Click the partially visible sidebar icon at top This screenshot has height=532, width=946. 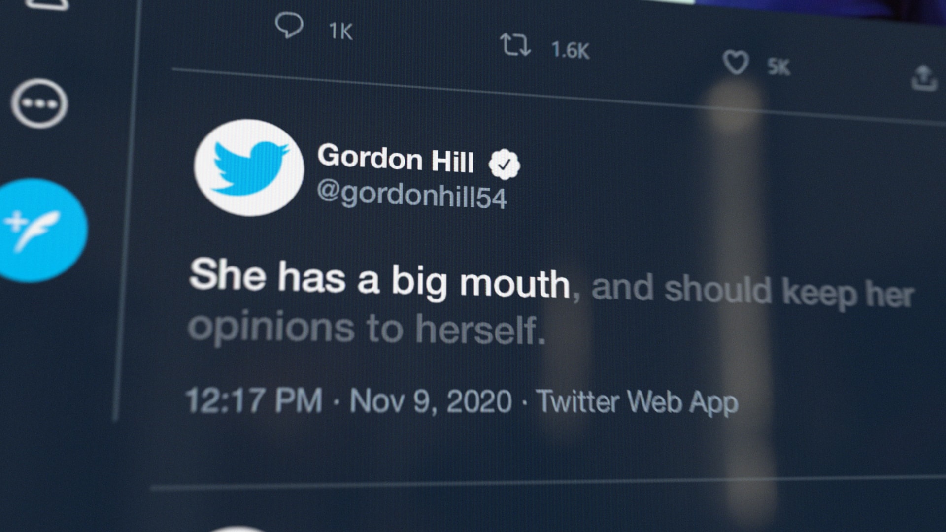tap(47, 4)
